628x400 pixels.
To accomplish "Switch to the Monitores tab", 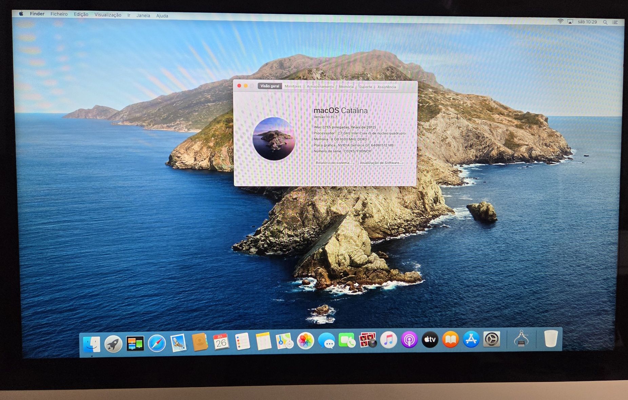I will [293, 87].
